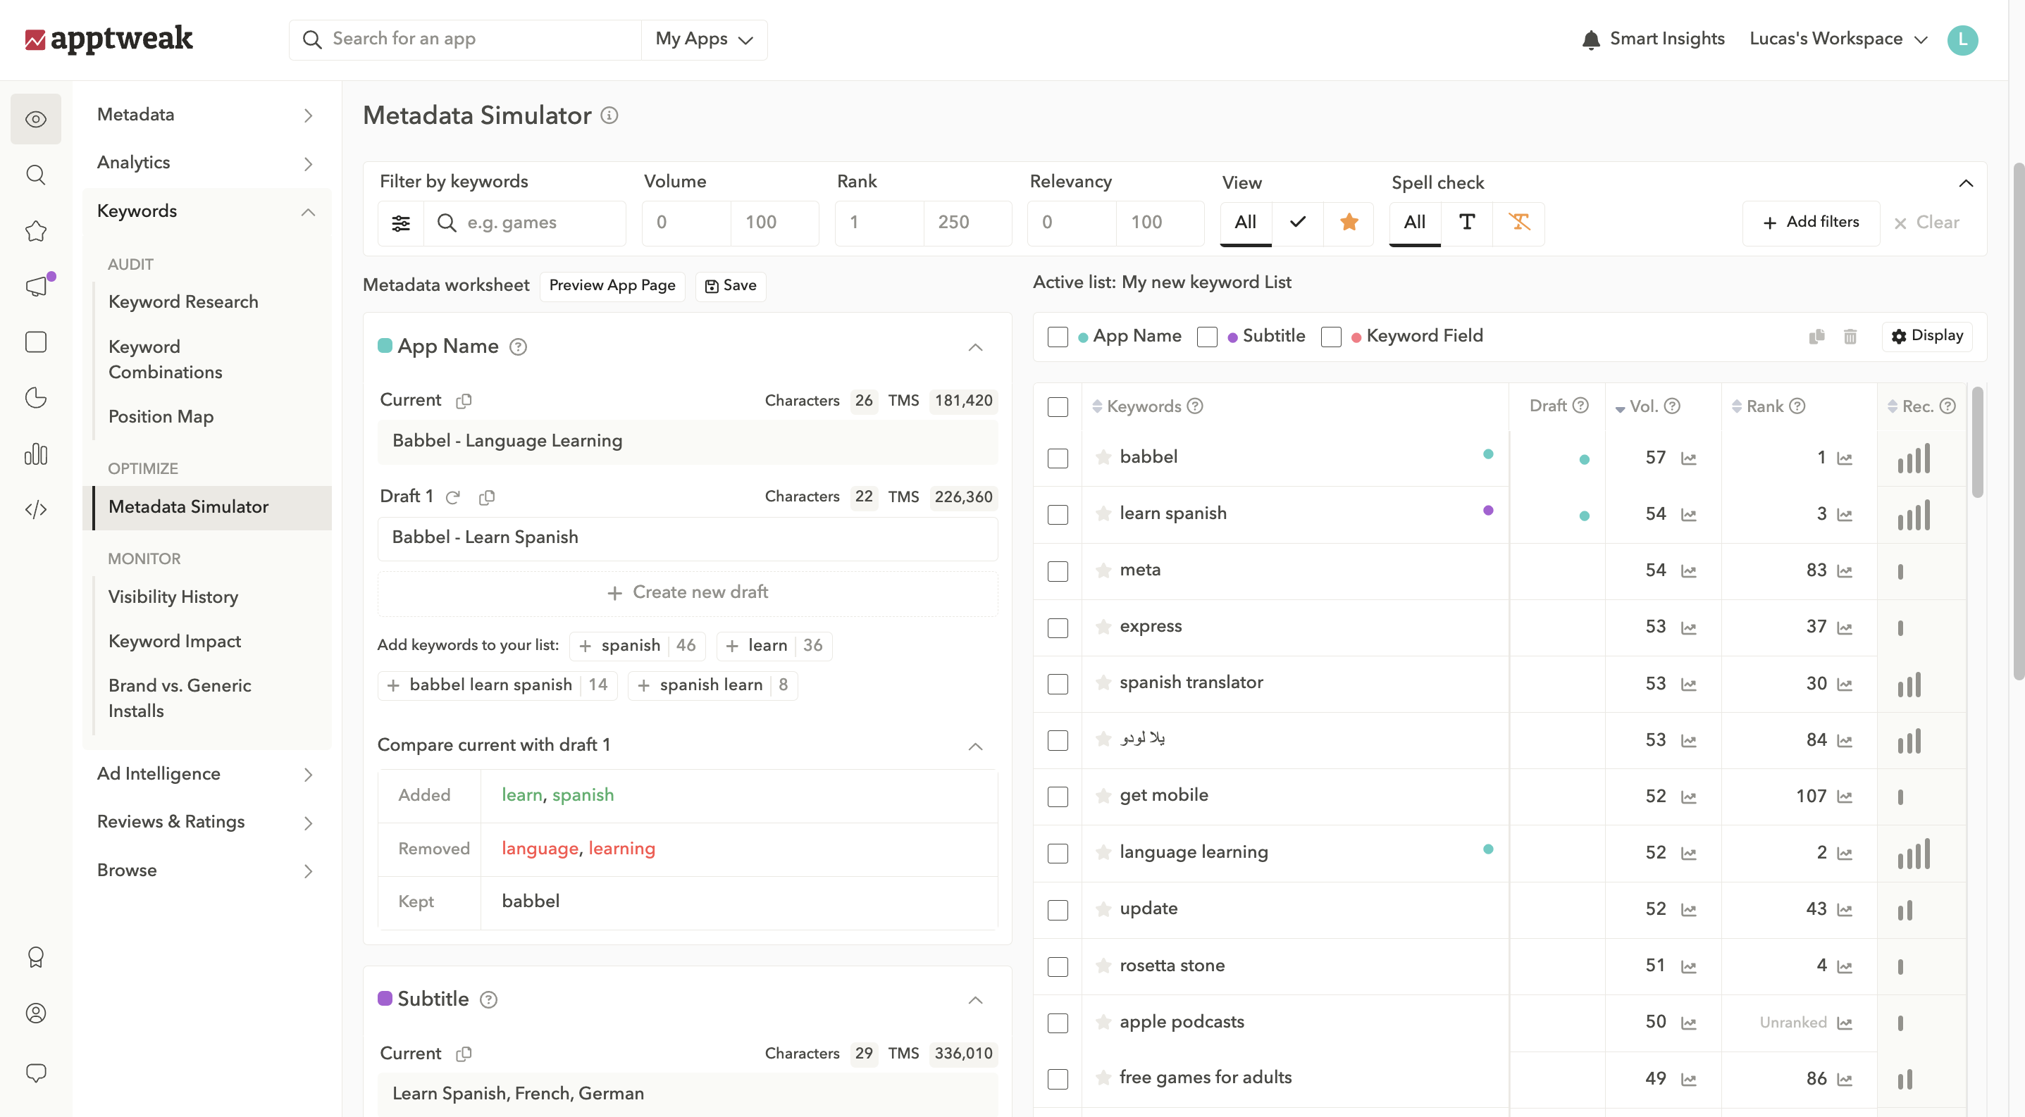Click Preview App Page button

[x=612, y=285]
